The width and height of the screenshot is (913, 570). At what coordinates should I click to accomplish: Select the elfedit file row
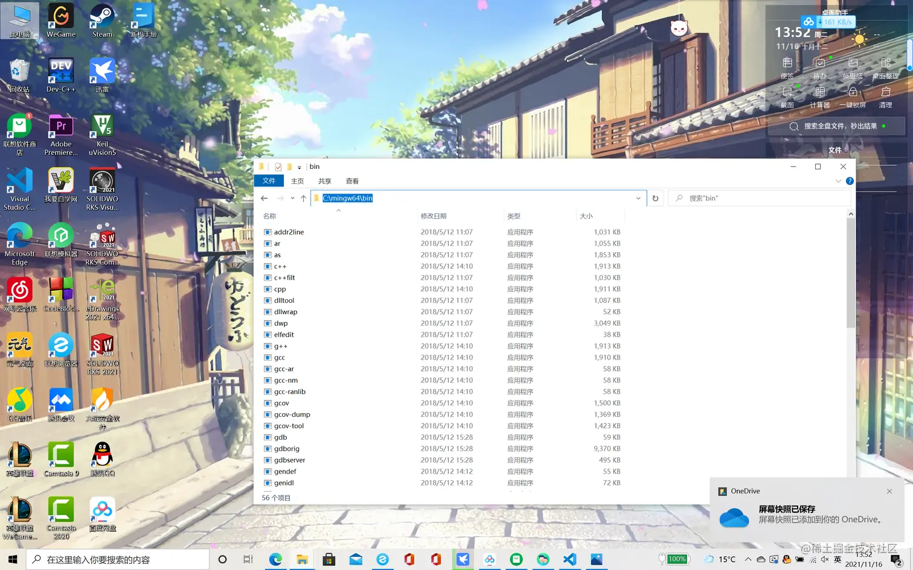pyautogui.click(x=442, y=335)
